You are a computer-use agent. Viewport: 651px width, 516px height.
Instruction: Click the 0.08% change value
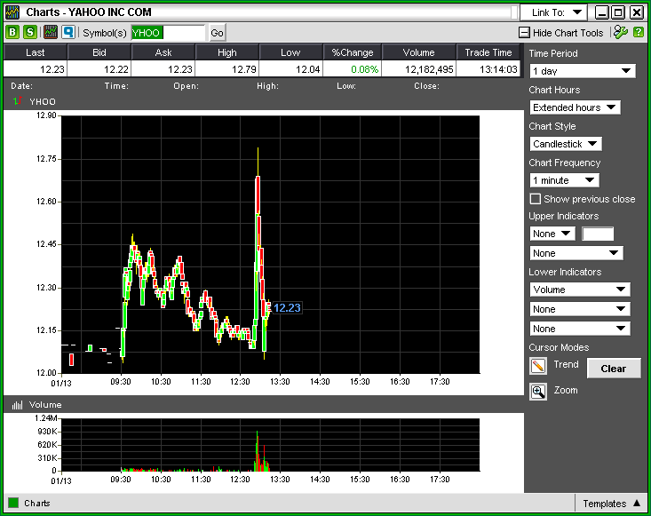pos(364,69)
